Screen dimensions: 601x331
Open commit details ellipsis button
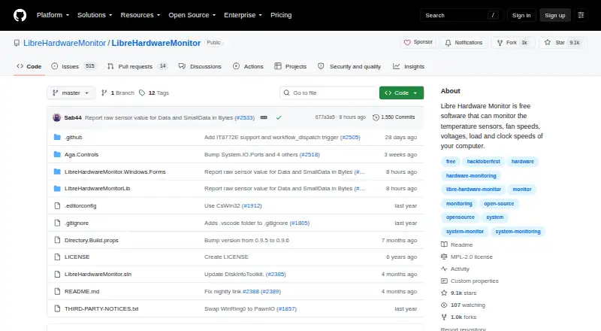point(264,117)
